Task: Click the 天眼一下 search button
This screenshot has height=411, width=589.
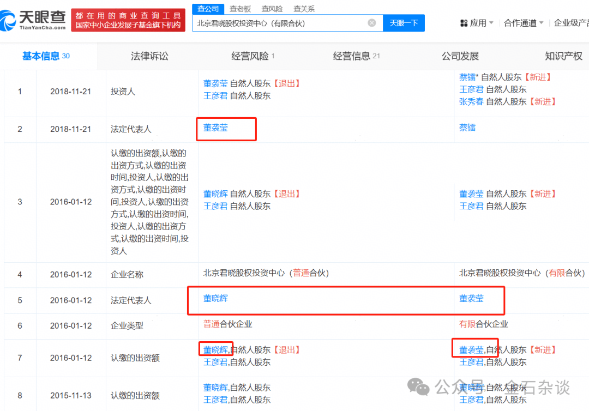Action: pos(404,22)
